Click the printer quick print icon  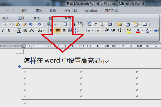point(128,24)
